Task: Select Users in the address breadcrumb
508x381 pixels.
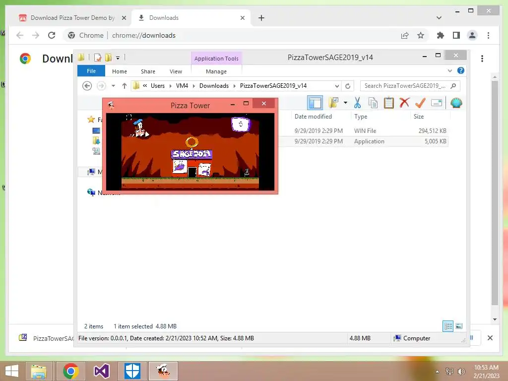Action: tap(158, 86)
